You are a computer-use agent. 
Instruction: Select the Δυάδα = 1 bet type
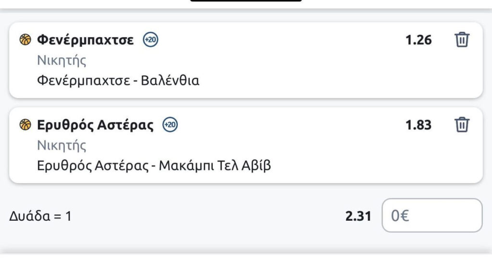coord(40,216)
